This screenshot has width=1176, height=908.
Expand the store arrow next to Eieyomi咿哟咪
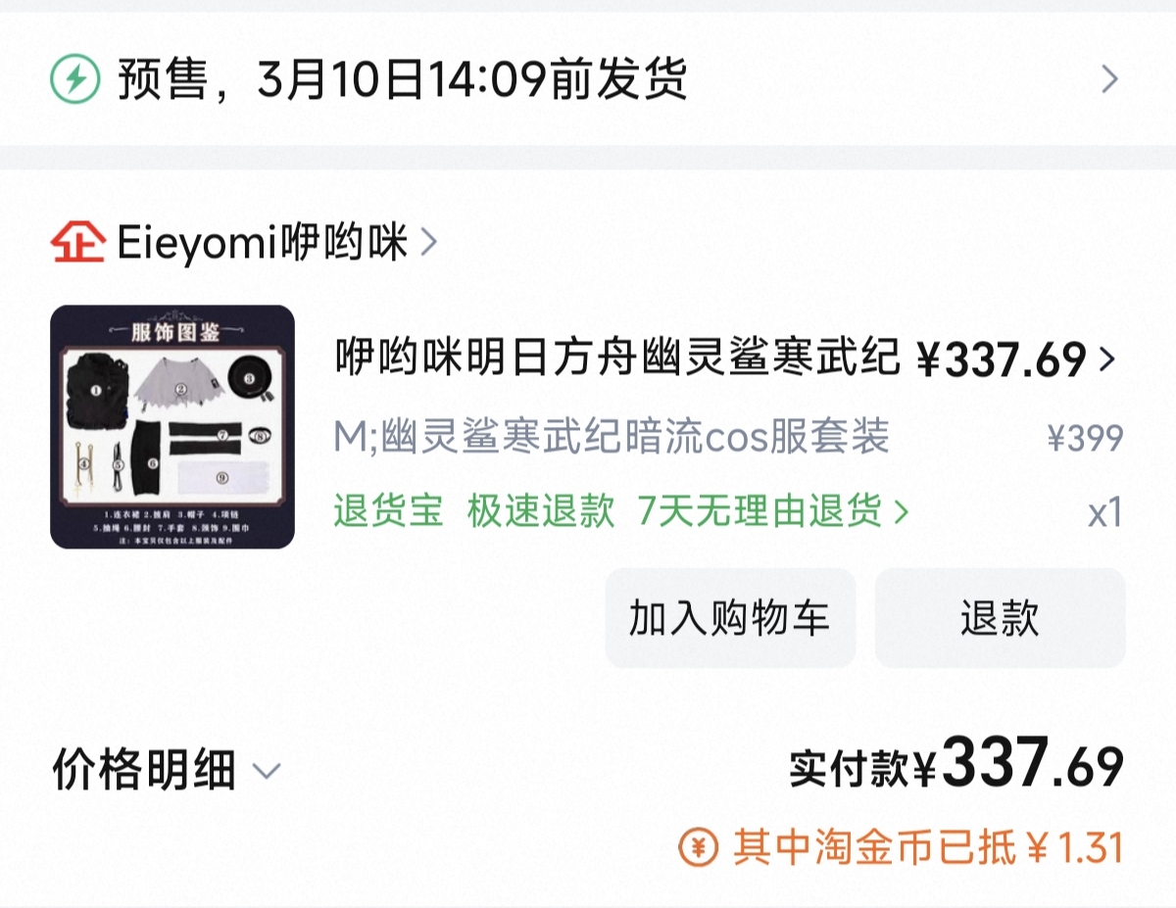428,242
